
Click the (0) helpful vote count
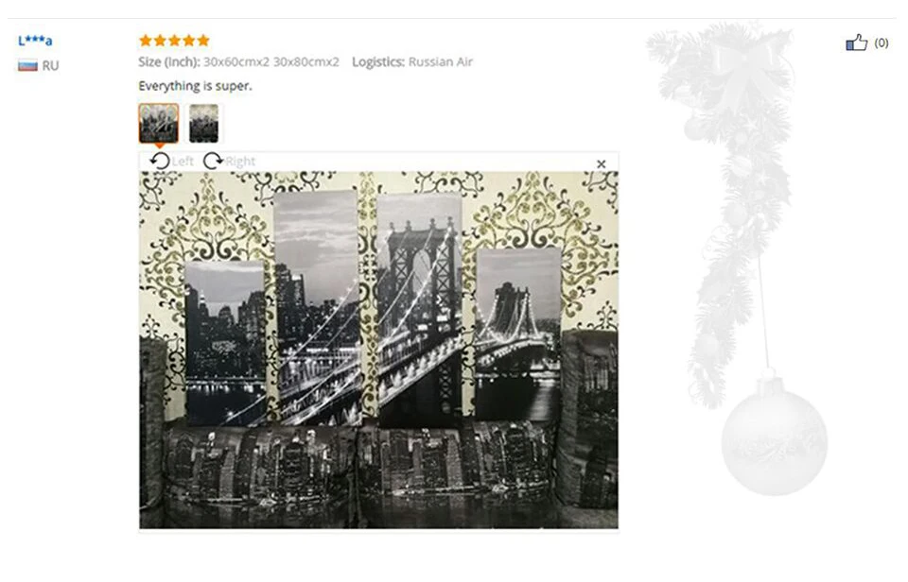point(882,43)
